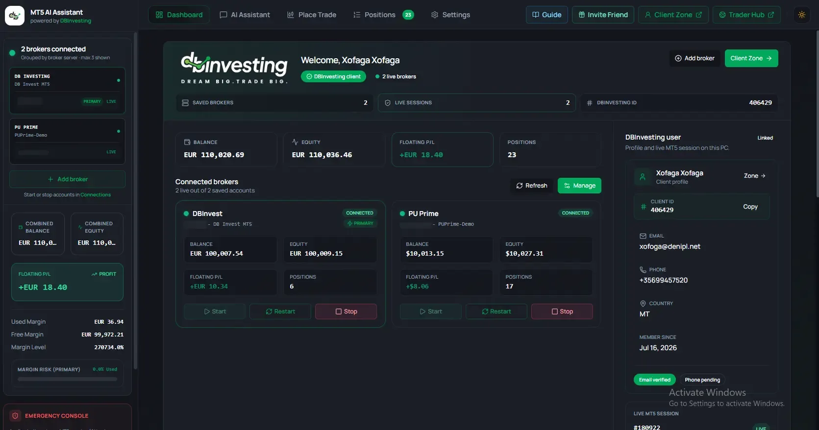Click the main page vertical scrollbar
Screen dimensions: 819x430
pos(817,114)
